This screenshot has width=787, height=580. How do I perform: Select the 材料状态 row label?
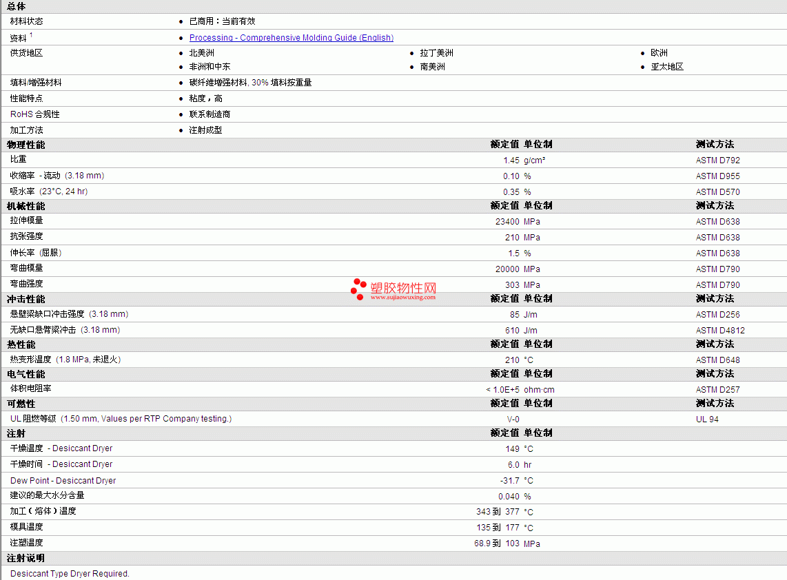tap(27, 21)
